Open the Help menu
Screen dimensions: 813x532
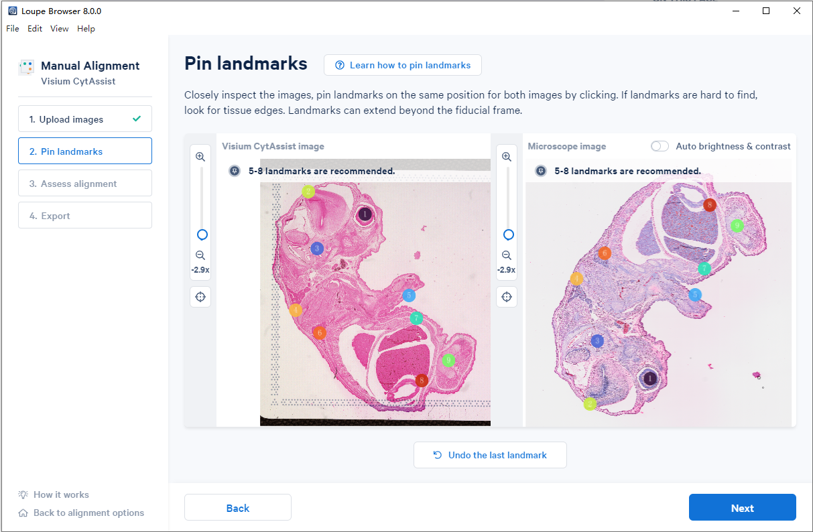pyautogui.click(x=86, y=29)
